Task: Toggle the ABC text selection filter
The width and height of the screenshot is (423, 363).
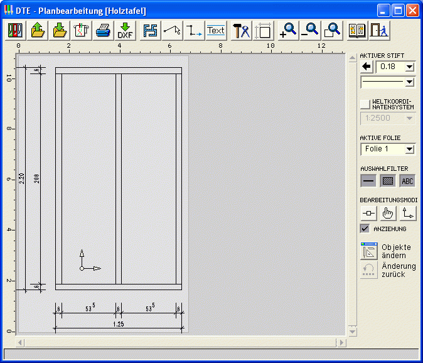Action: click(x=407, y=181)
